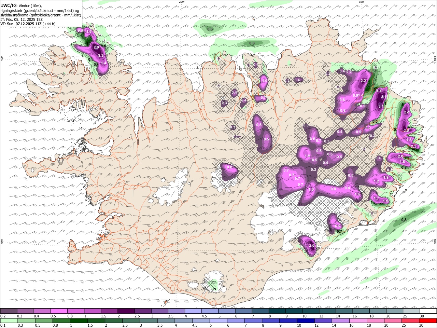Pick the light lavender 4 swatch in upper legend row
This screenshot has width=437, height=328.
[x=193, y=311]
